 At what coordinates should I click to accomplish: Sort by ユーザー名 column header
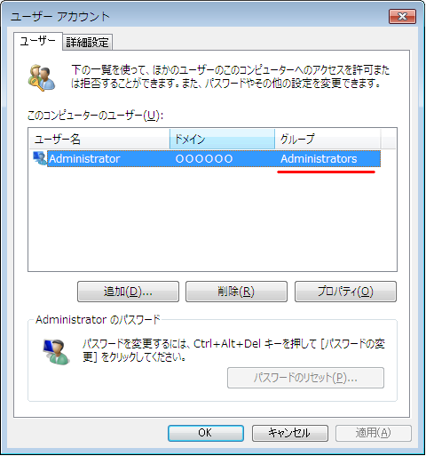pyautogui.click(x=99, y=139)
